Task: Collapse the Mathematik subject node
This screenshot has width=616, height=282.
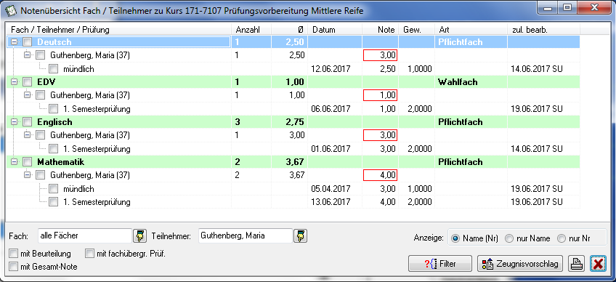Action: pyautogui.click(x=15, y=161)
